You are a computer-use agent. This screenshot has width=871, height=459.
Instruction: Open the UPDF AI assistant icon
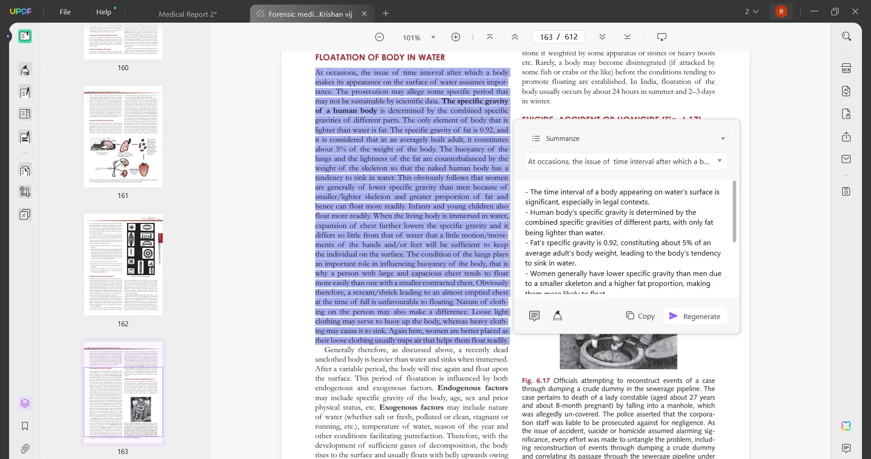(847, 426)
